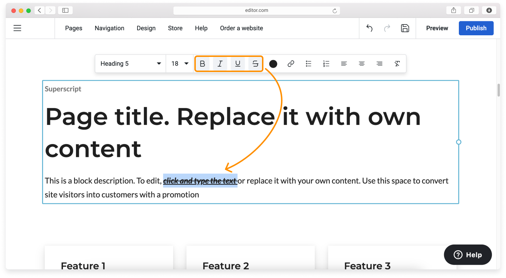Redo the last change
The height and width of the screenshot is (278, 506).
(387, 28)
